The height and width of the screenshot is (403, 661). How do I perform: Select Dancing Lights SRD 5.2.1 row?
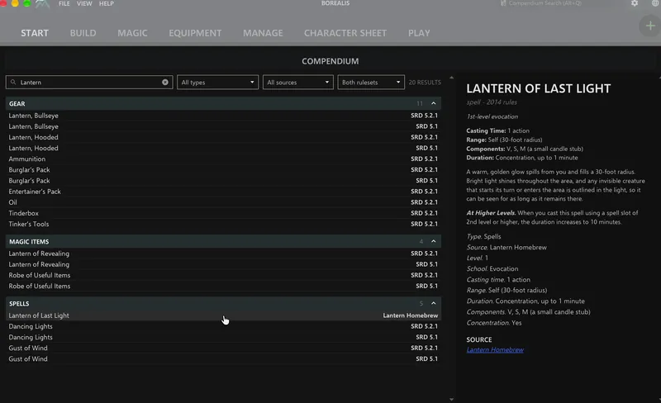(223, 326)
